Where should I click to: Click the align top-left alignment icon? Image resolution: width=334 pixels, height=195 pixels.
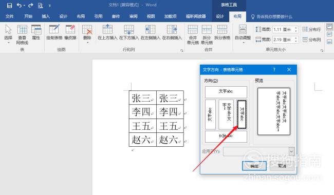coord(329,27)
